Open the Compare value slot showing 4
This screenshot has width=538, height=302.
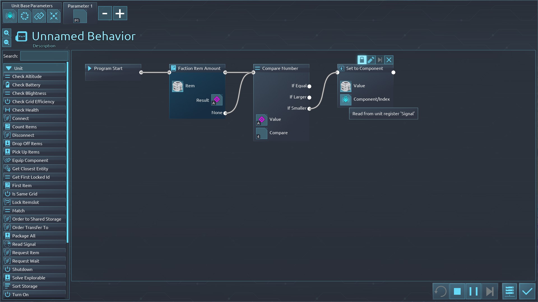click(261, 133)
